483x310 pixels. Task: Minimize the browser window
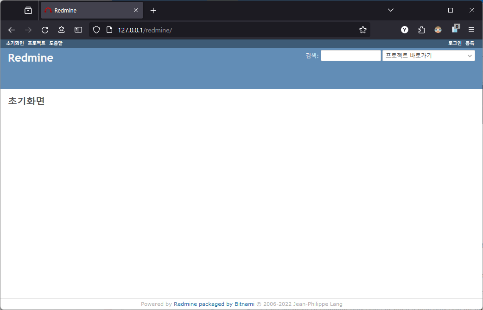pos(429,10)
